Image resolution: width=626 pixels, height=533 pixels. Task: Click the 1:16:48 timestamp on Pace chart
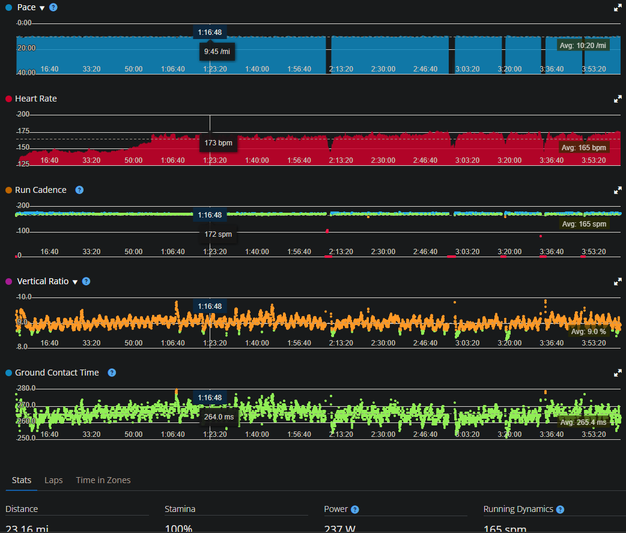point(210,32)
